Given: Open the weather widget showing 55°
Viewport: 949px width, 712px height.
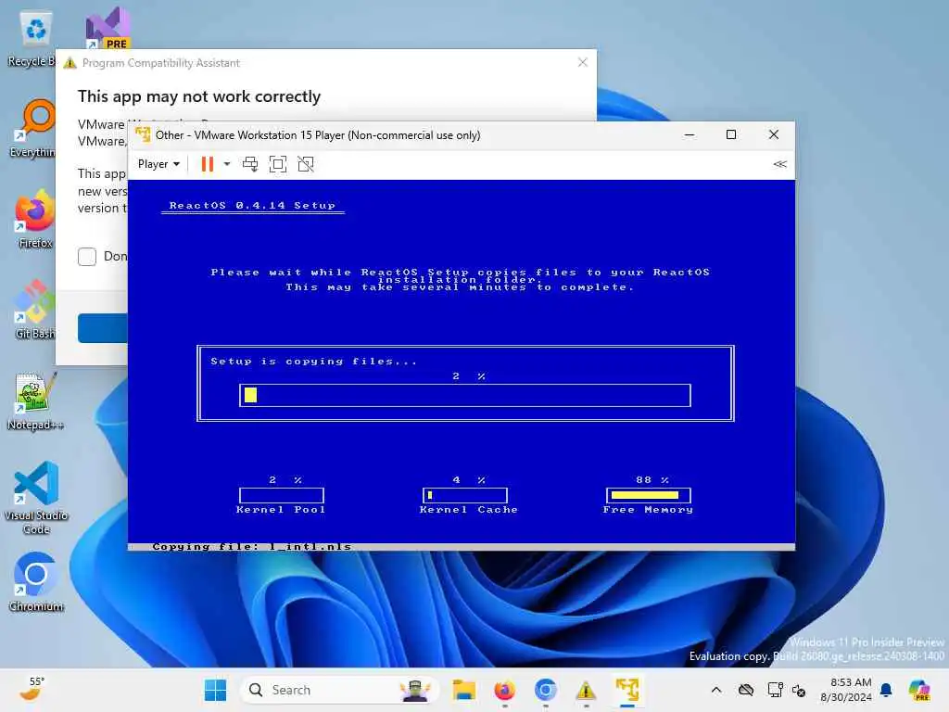Looking at the screenshot, I should point(32,689).
